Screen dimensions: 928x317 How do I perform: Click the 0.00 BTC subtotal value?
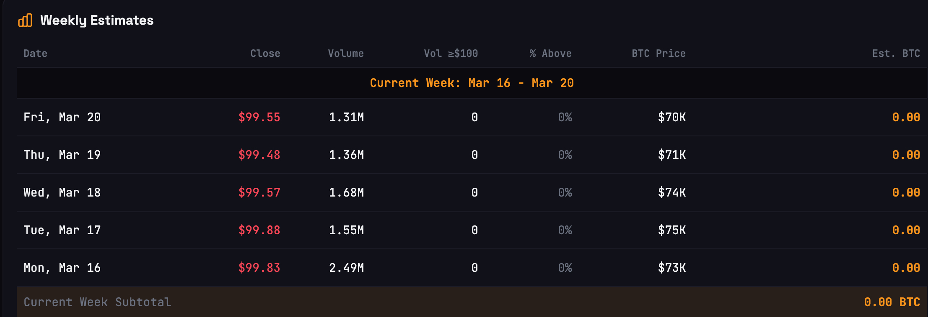(x=892, y=302)
